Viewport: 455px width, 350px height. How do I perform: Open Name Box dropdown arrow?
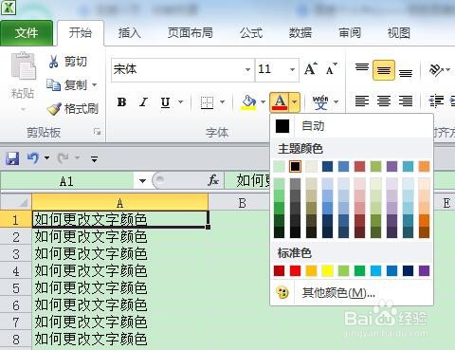(x=142, y=181)
